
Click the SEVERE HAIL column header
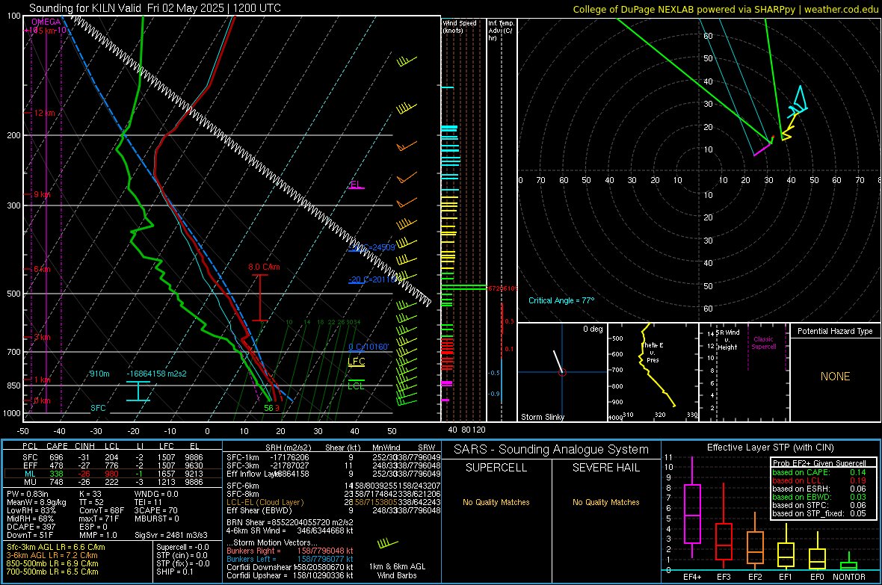point(605,468)
